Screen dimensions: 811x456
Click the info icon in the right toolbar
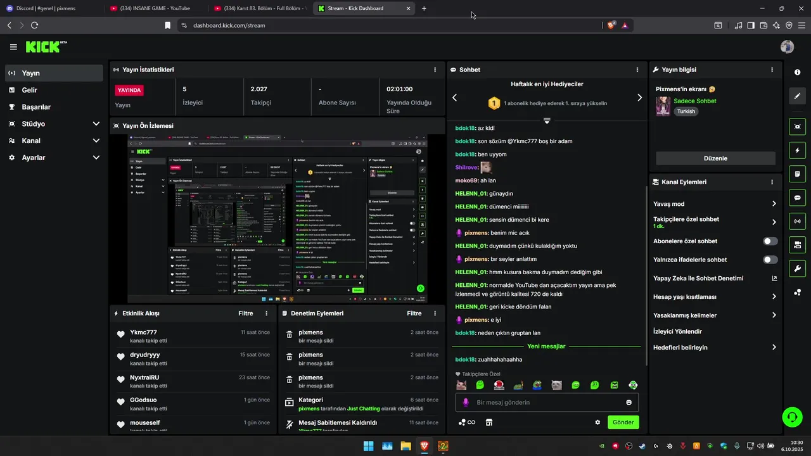tap(797, 72)
